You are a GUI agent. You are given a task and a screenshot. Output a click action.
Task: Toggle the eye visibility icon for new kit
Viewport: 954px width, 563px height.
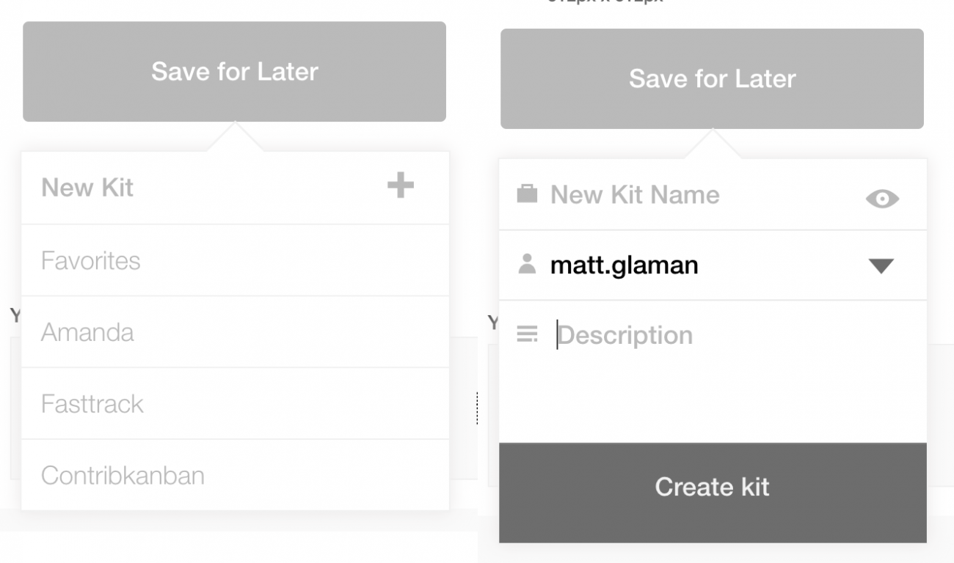pyautogui.click(x=882, y=199)
